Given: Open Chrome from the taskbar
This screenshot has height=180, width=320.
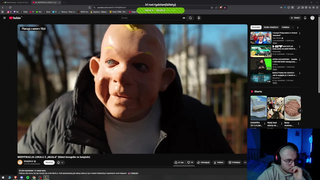Looking at the screenshot, I should [34, 177].
